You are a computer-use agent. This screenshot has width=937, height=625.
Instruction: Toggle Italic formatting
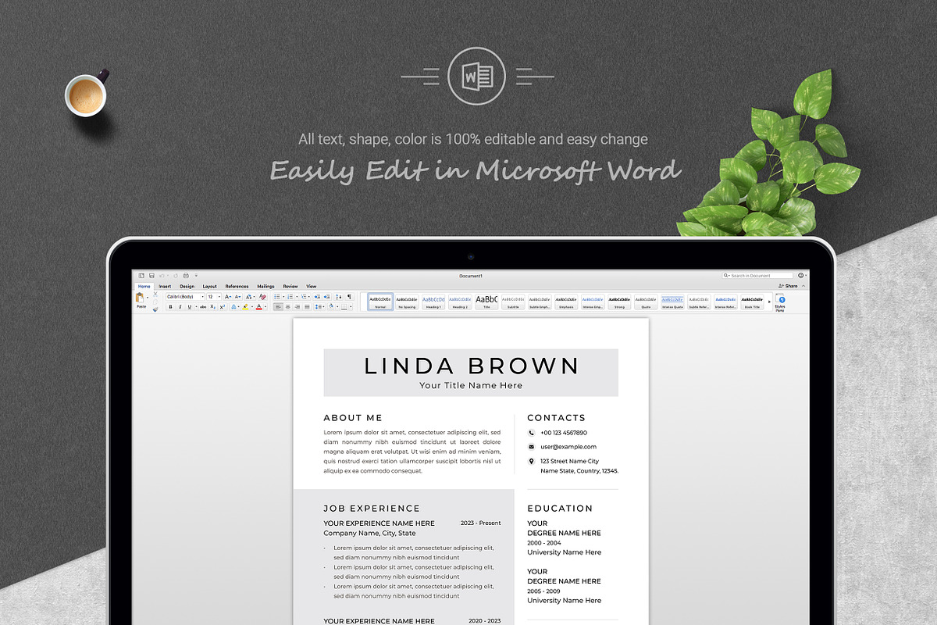180,307
